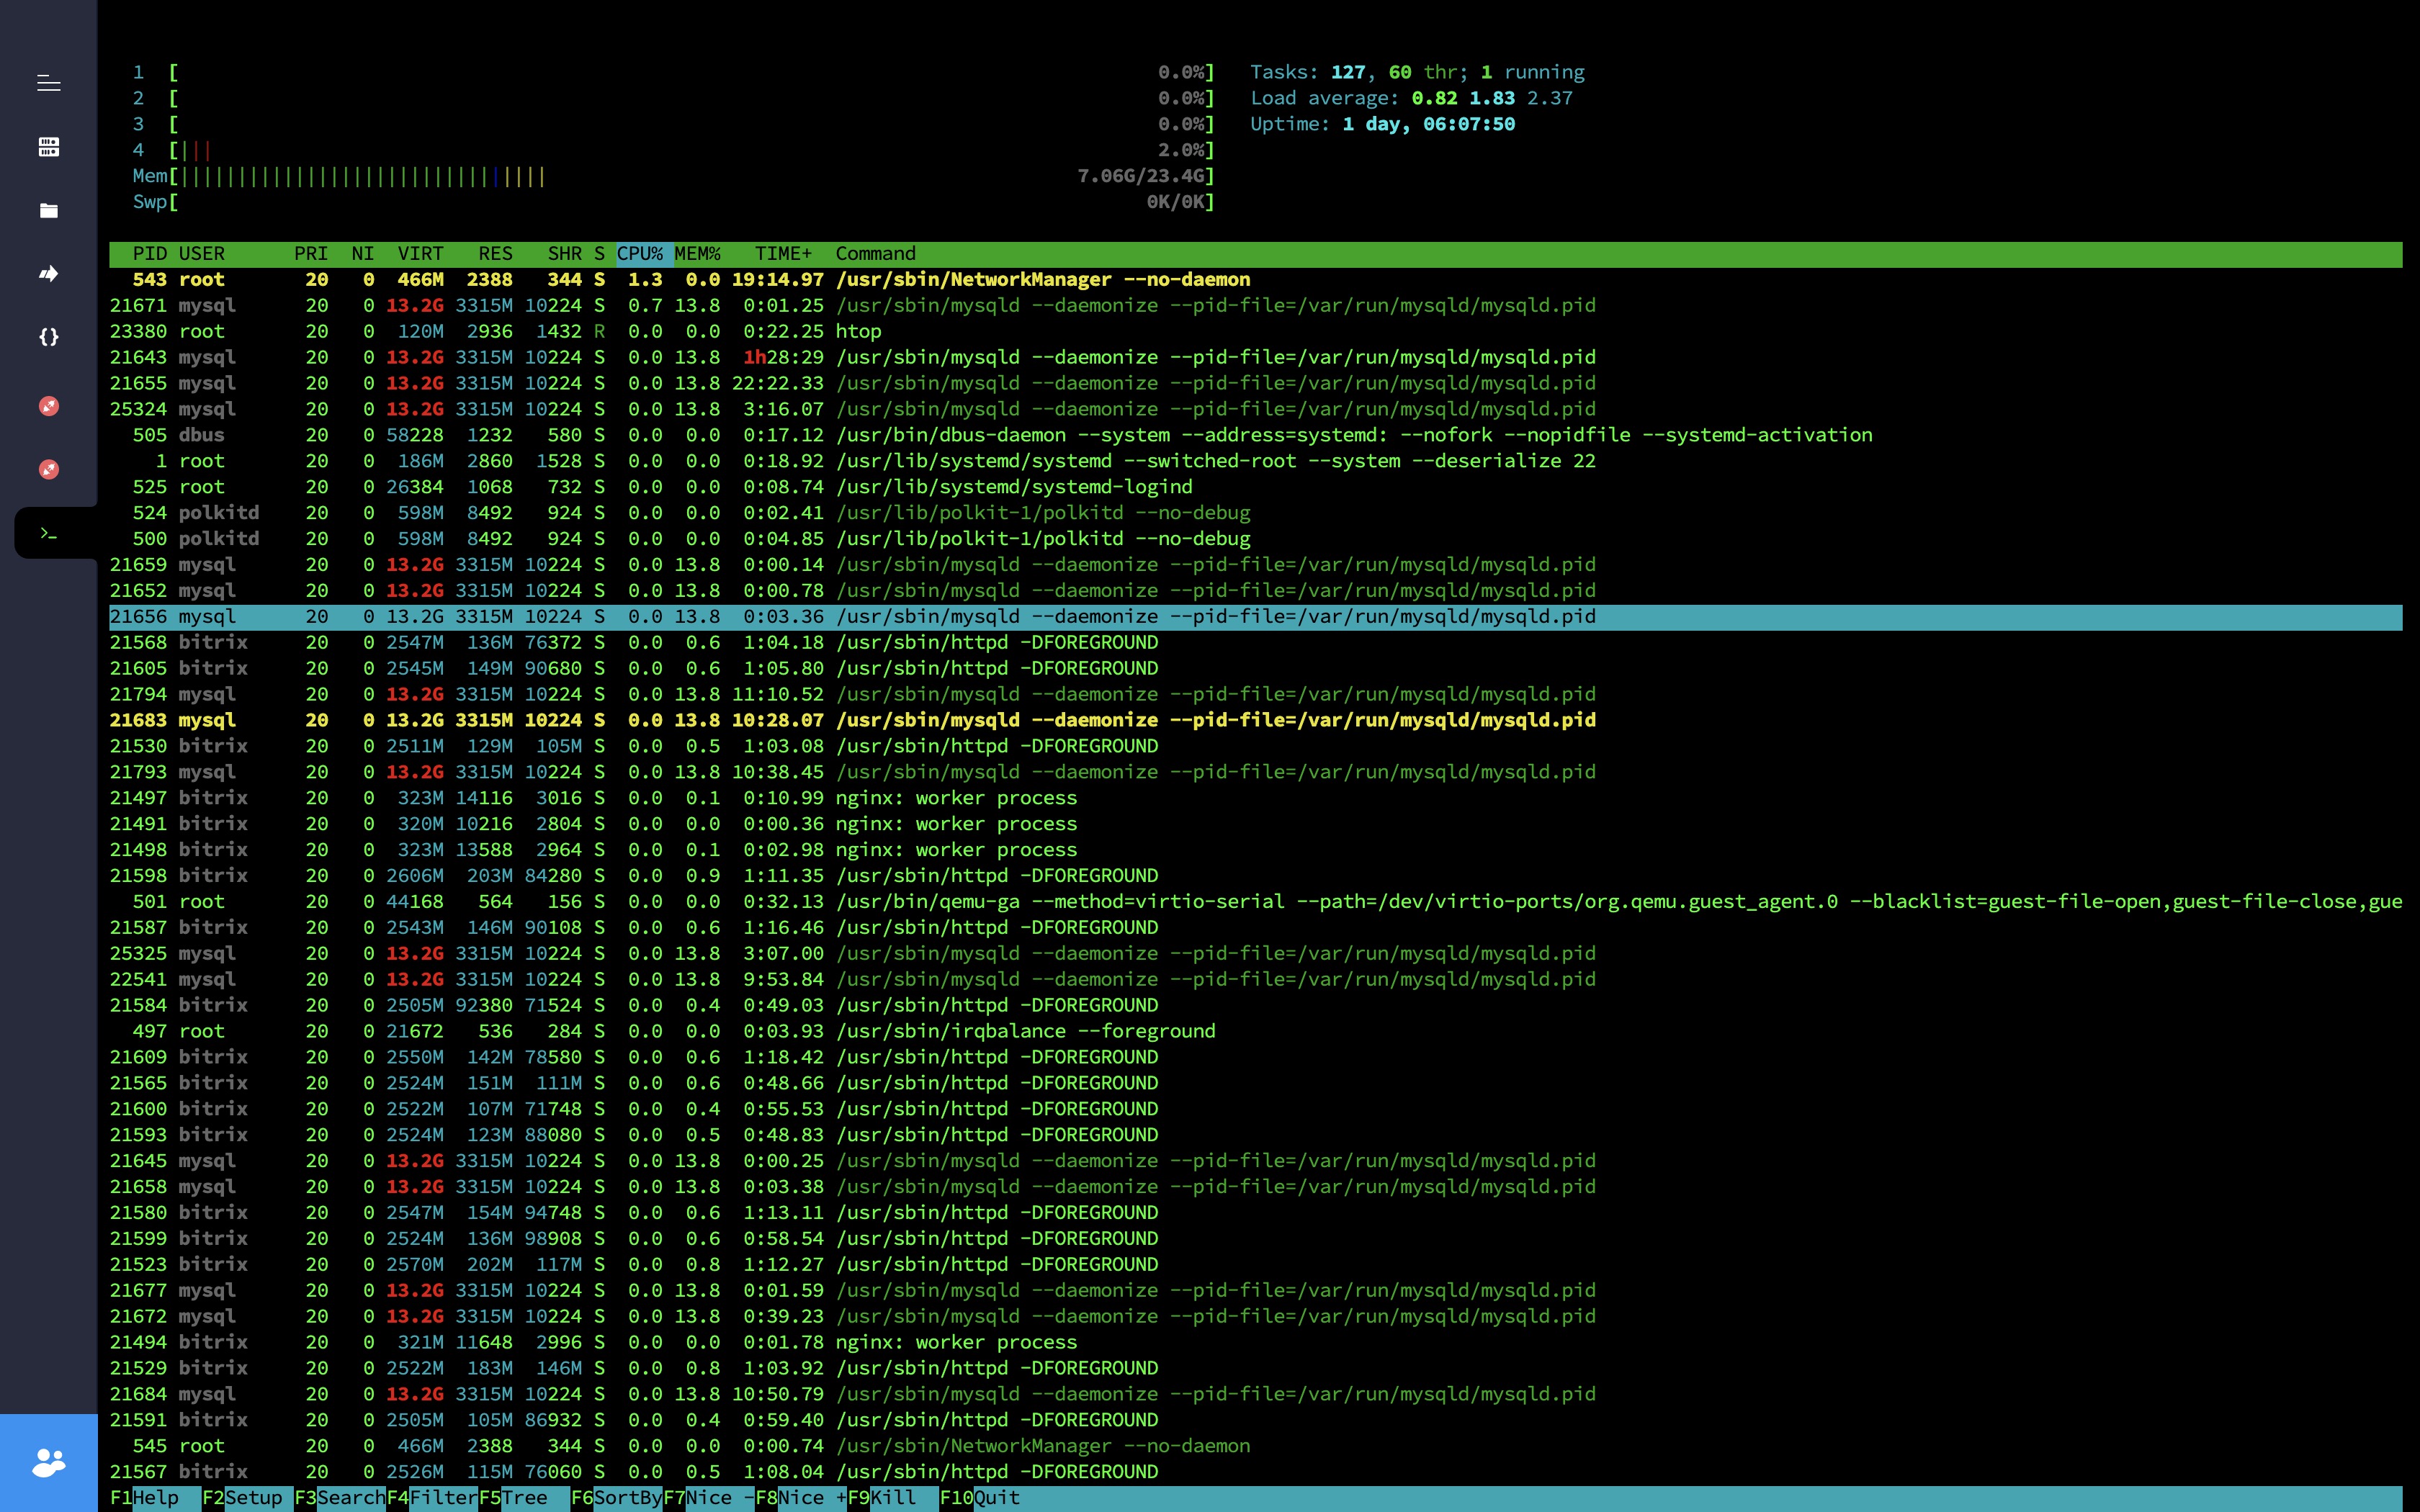
Task: Open the port forwarding arrow icon
Action: coord(48,273)
